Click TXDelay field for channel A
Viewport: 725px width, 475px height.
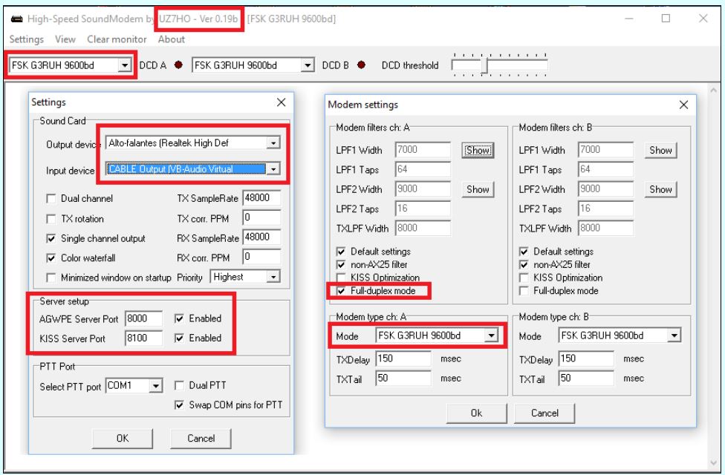pos(403,358)
